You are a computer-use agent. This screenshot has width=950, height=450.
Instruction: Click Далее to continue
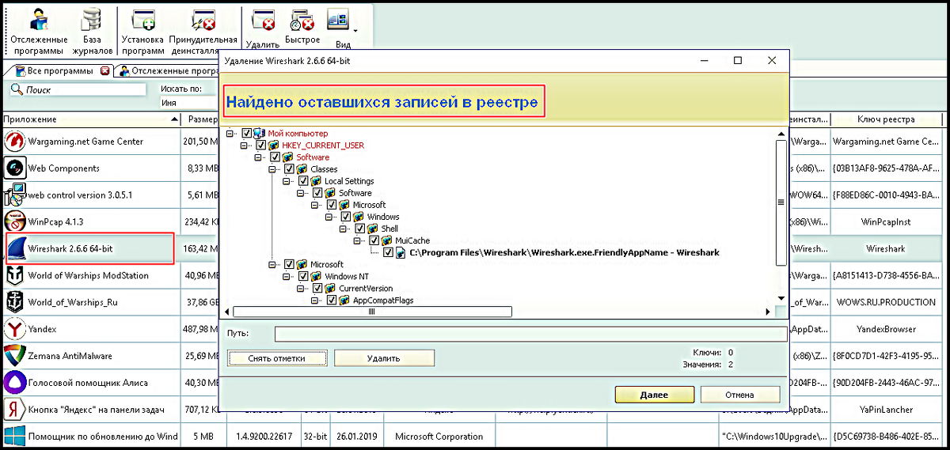point(654,395)
